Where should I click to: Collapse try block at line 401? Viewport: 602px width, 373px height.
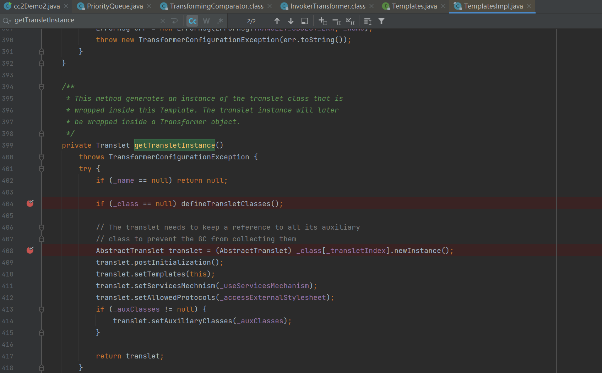click(42, 169)
